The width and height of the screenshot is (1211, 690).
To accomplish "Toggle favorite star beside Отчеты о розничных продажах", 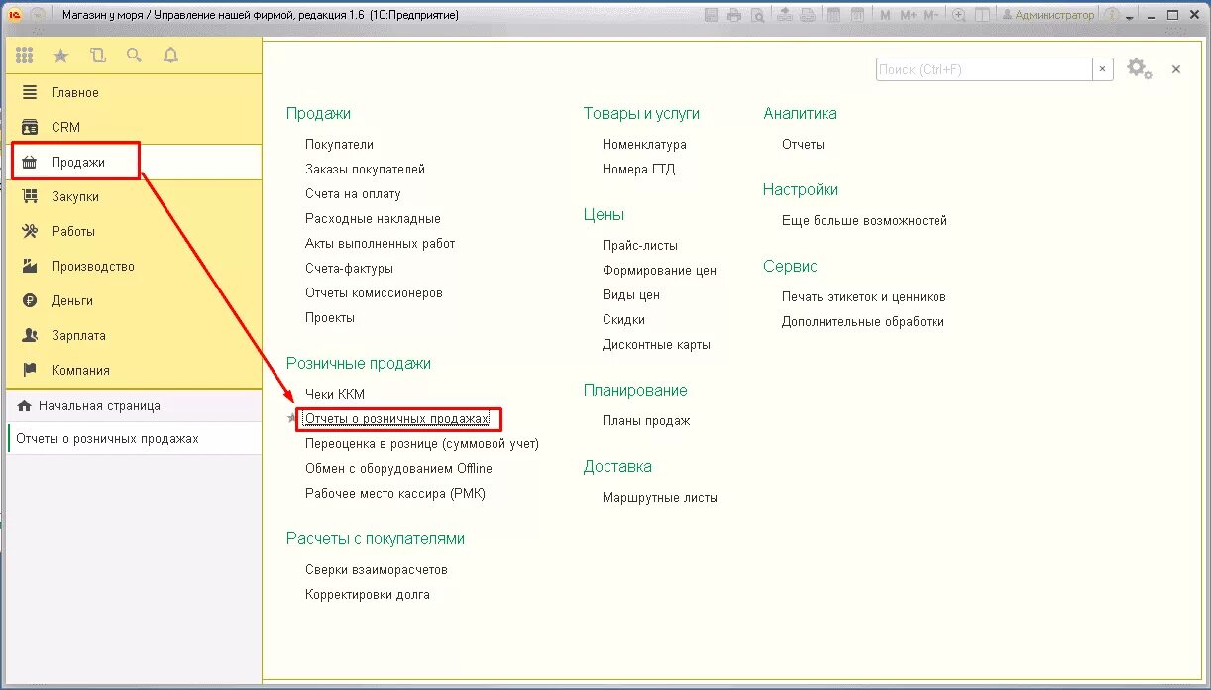I will 291,419.
